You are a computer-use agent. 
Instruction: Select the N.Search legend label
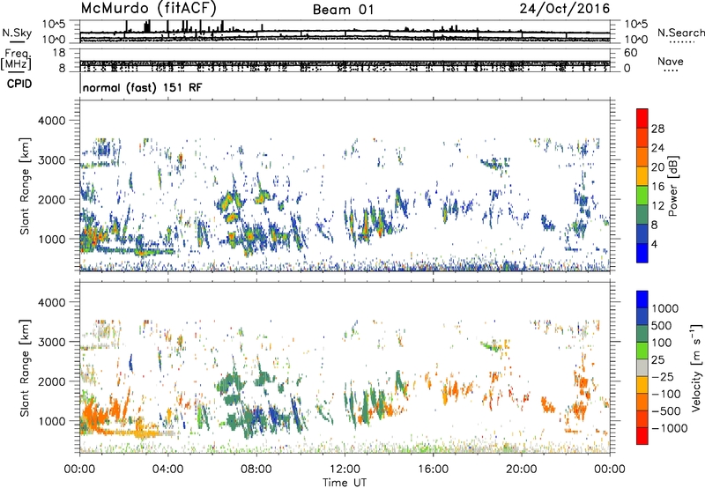680,33
